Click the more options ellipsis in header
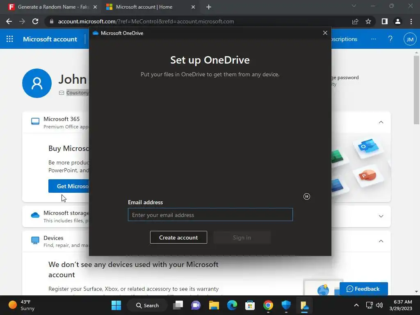Screen dimensions: 420x315 (x=373, y=39)
